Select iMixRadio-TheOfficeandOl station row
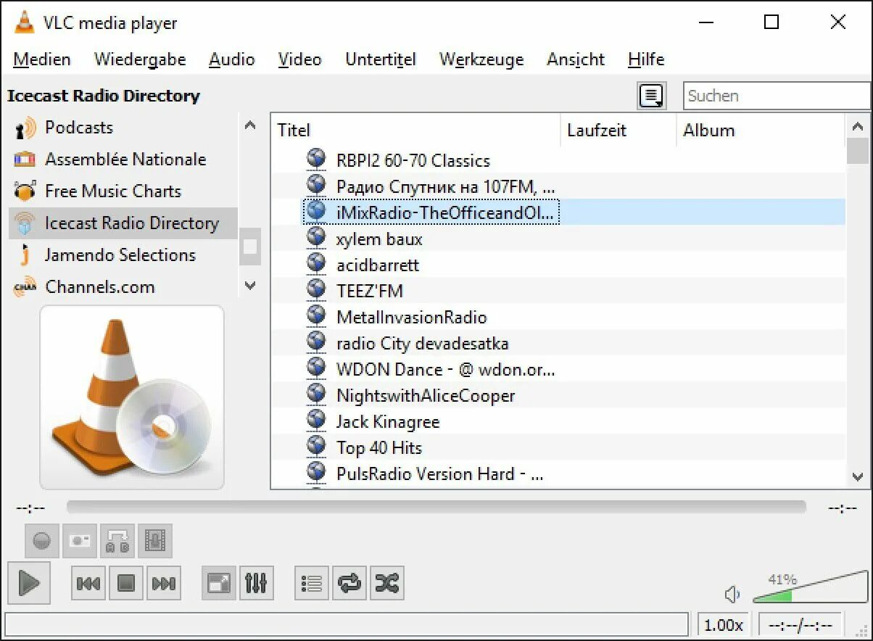 558,212
